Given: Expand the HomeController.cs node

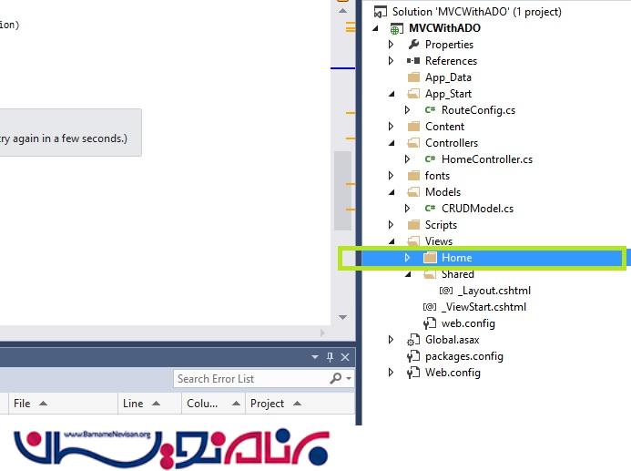Looking at the screenshot, I should coord(407,159).
